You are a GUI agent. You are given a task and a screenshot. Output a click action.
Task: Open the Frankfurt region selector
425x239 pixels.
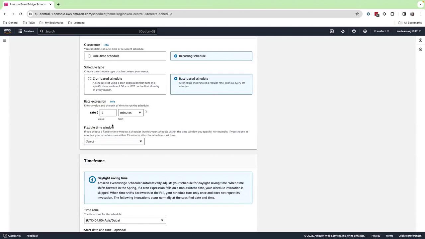(x=382, y=31)
